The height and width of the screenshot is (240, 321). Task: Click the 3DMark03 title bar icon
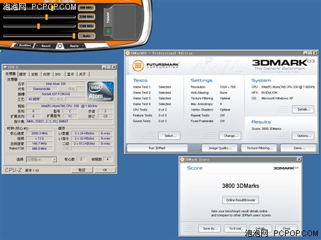128,53
